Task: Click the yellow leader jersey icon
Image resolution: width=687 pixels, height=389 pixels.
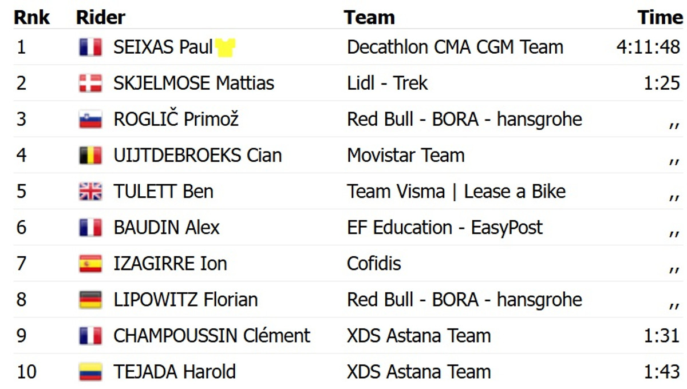Action: [226, 47]
